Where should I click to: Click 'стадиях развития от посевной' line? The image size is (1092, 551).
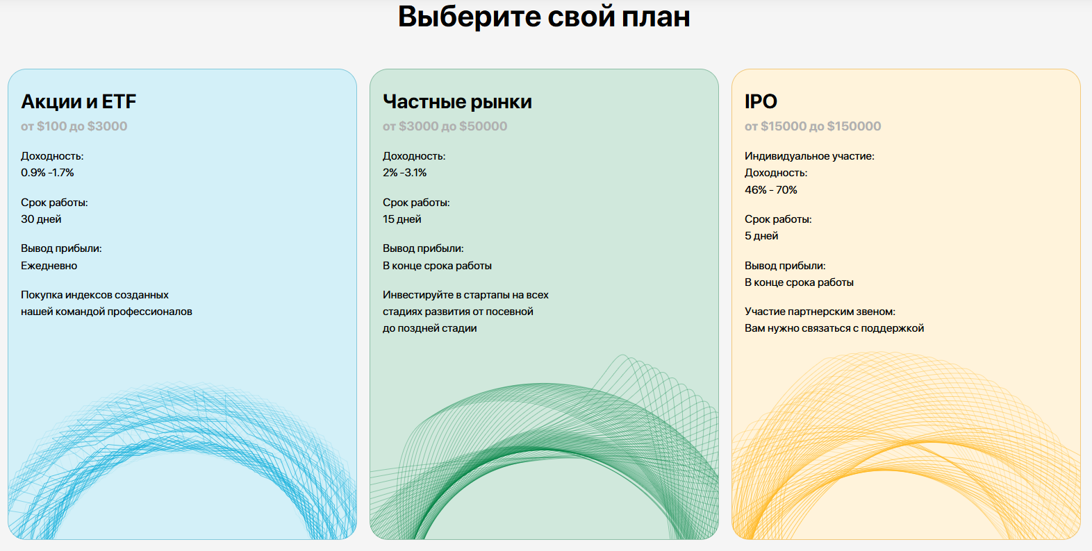[x=458, y=312]
